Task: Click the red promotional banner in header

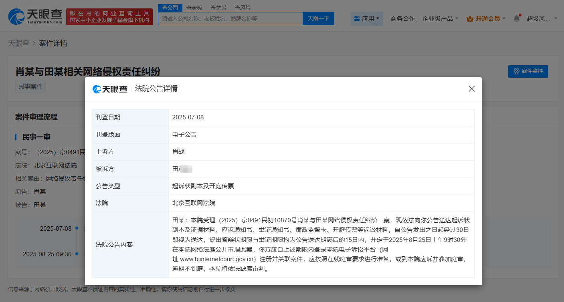Action: pyautogui.click(x=109, y=17)
